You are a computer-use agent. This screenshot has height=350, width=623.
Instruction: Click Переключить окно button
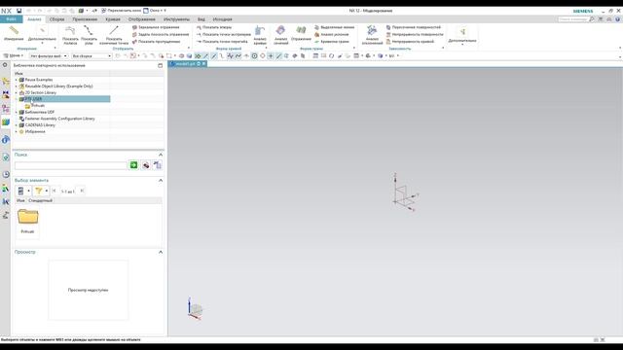click(x=121, y=11)
